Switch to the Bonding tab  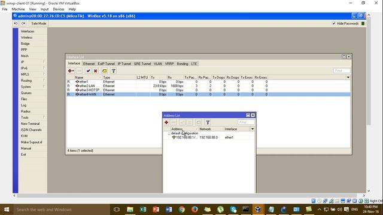click(182, 64)
